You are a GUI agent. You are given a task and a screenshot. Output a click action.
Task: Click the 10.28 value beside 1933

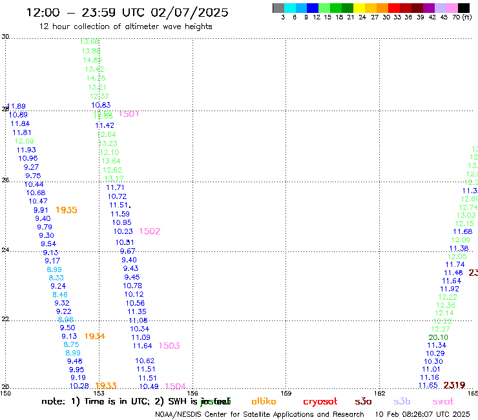(79, 386)
